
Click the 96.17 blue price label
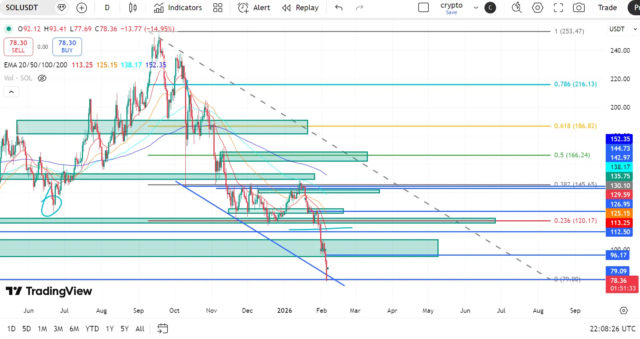pyautogui.click(x=618, y=255)
